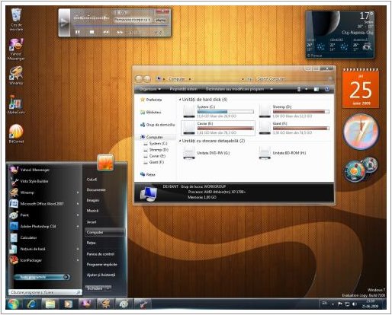Toggle the preview pane icon
This screenshot has height=315, width=392.
(316, 89)
